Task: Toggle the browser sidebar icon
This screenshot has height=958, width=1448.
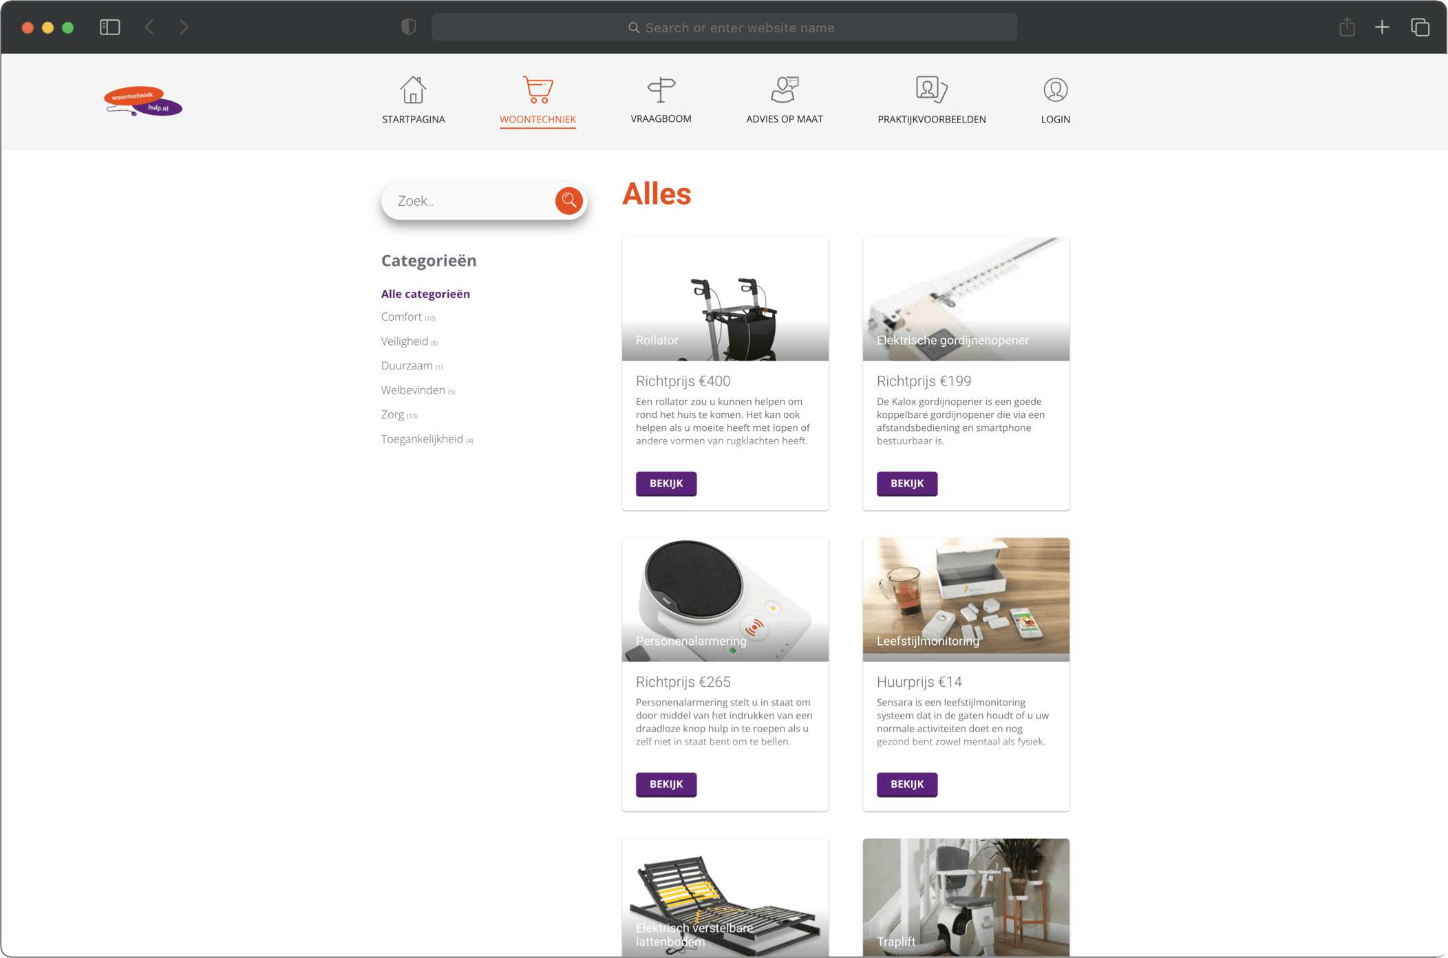Action: point(110,28)
